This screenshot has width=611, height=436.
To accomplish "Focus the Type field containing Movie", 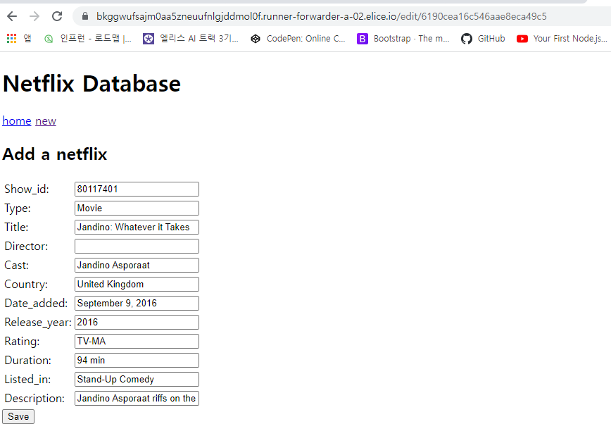I will point(137,208).
